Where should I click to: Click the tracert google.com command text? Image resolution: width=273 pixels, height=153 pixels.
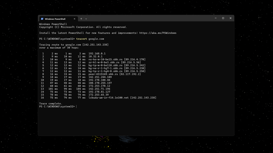coord(90,39)
